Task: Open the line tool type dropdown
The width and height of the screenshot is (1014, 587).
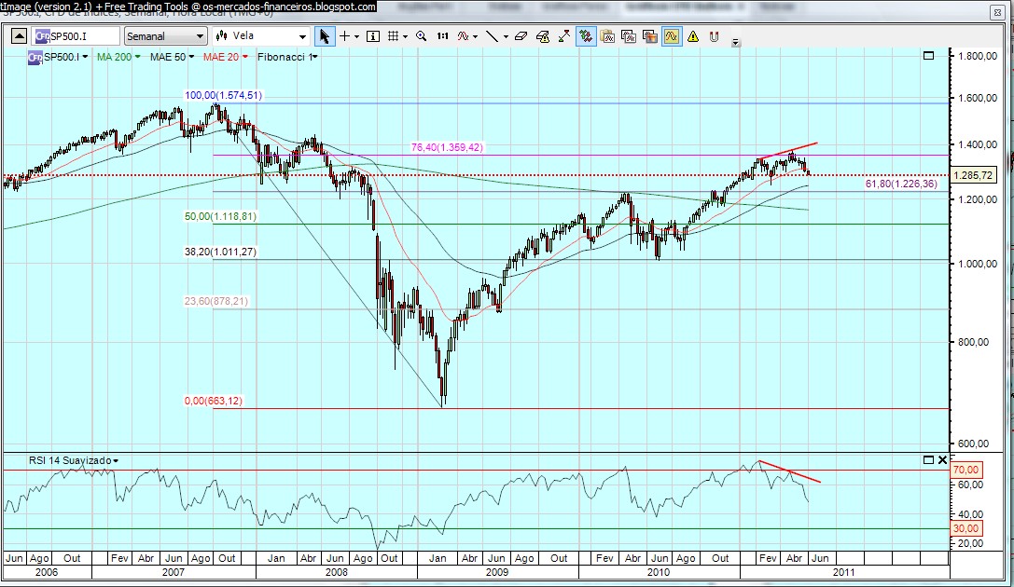Action: 506,37
